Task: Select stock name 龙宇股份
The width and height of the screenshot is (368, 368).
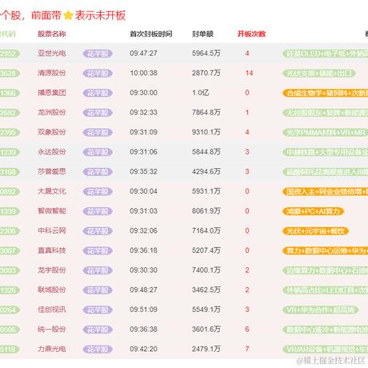Action: pyautogui.click(x=52, y=270)
